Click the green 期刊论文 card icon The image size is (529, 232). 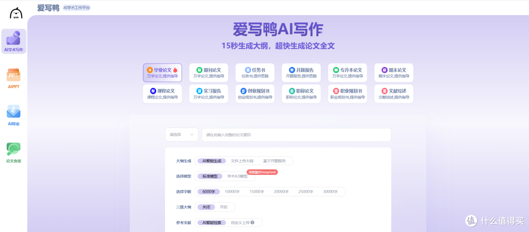(x=199, y=70)
